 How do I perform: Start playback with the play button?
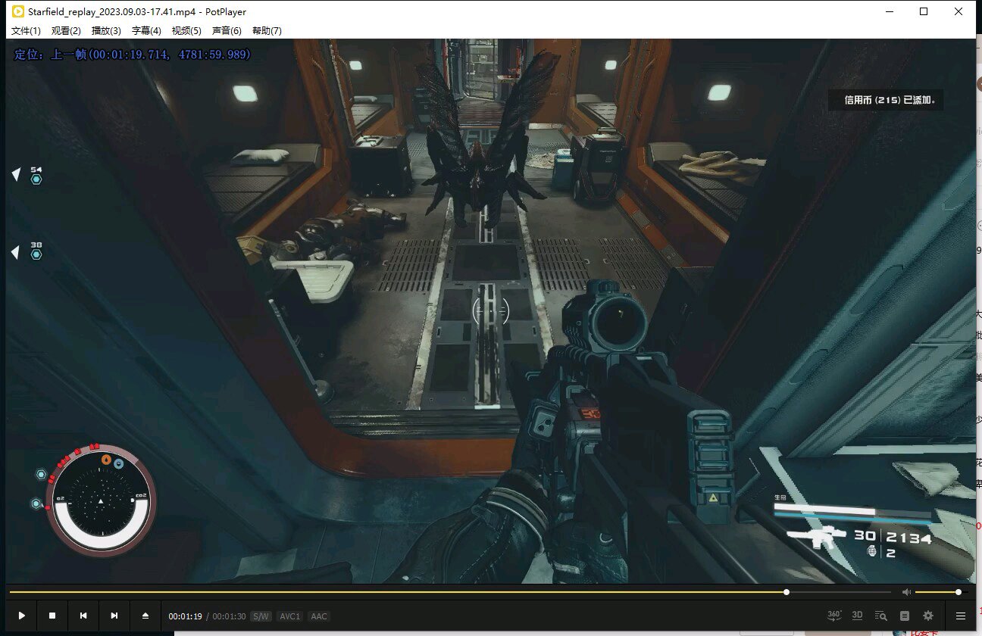21,616
